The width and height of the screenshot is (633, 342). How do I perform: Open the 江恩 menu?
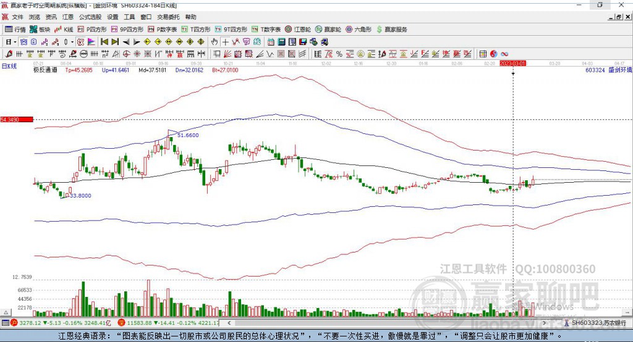tap(68, 17)
